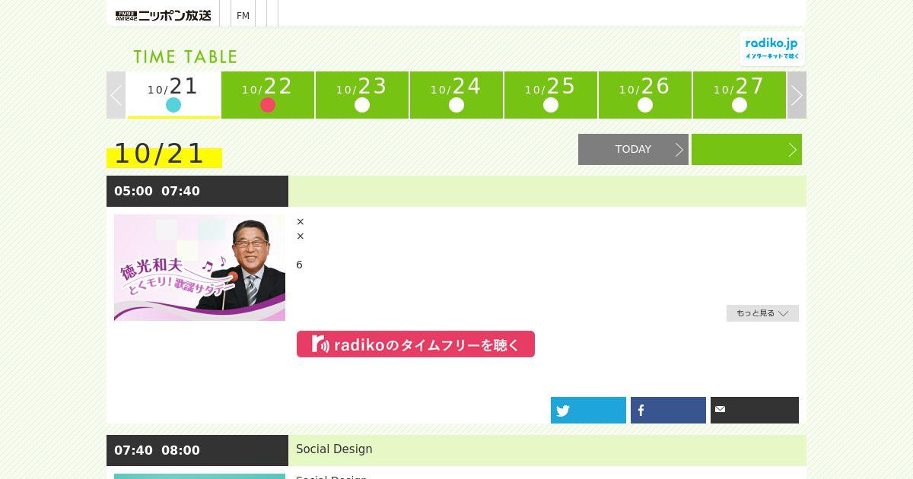Go to previous week with left arrow
Screen dimensions: 913x479
pos(116,95)
